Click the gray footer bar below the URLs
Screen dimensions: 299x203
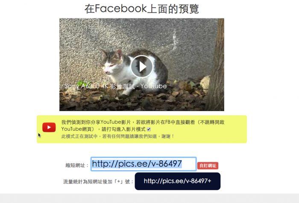[149, 198]
